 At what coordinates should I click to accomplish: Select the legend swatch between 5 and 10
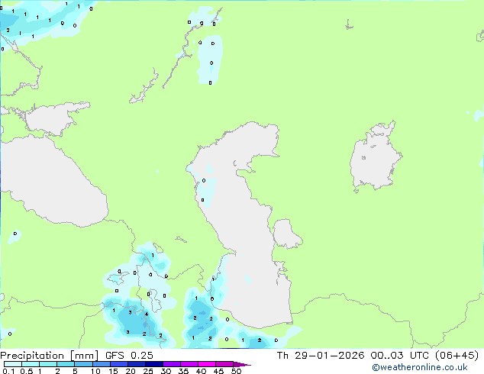pos(83,364)
